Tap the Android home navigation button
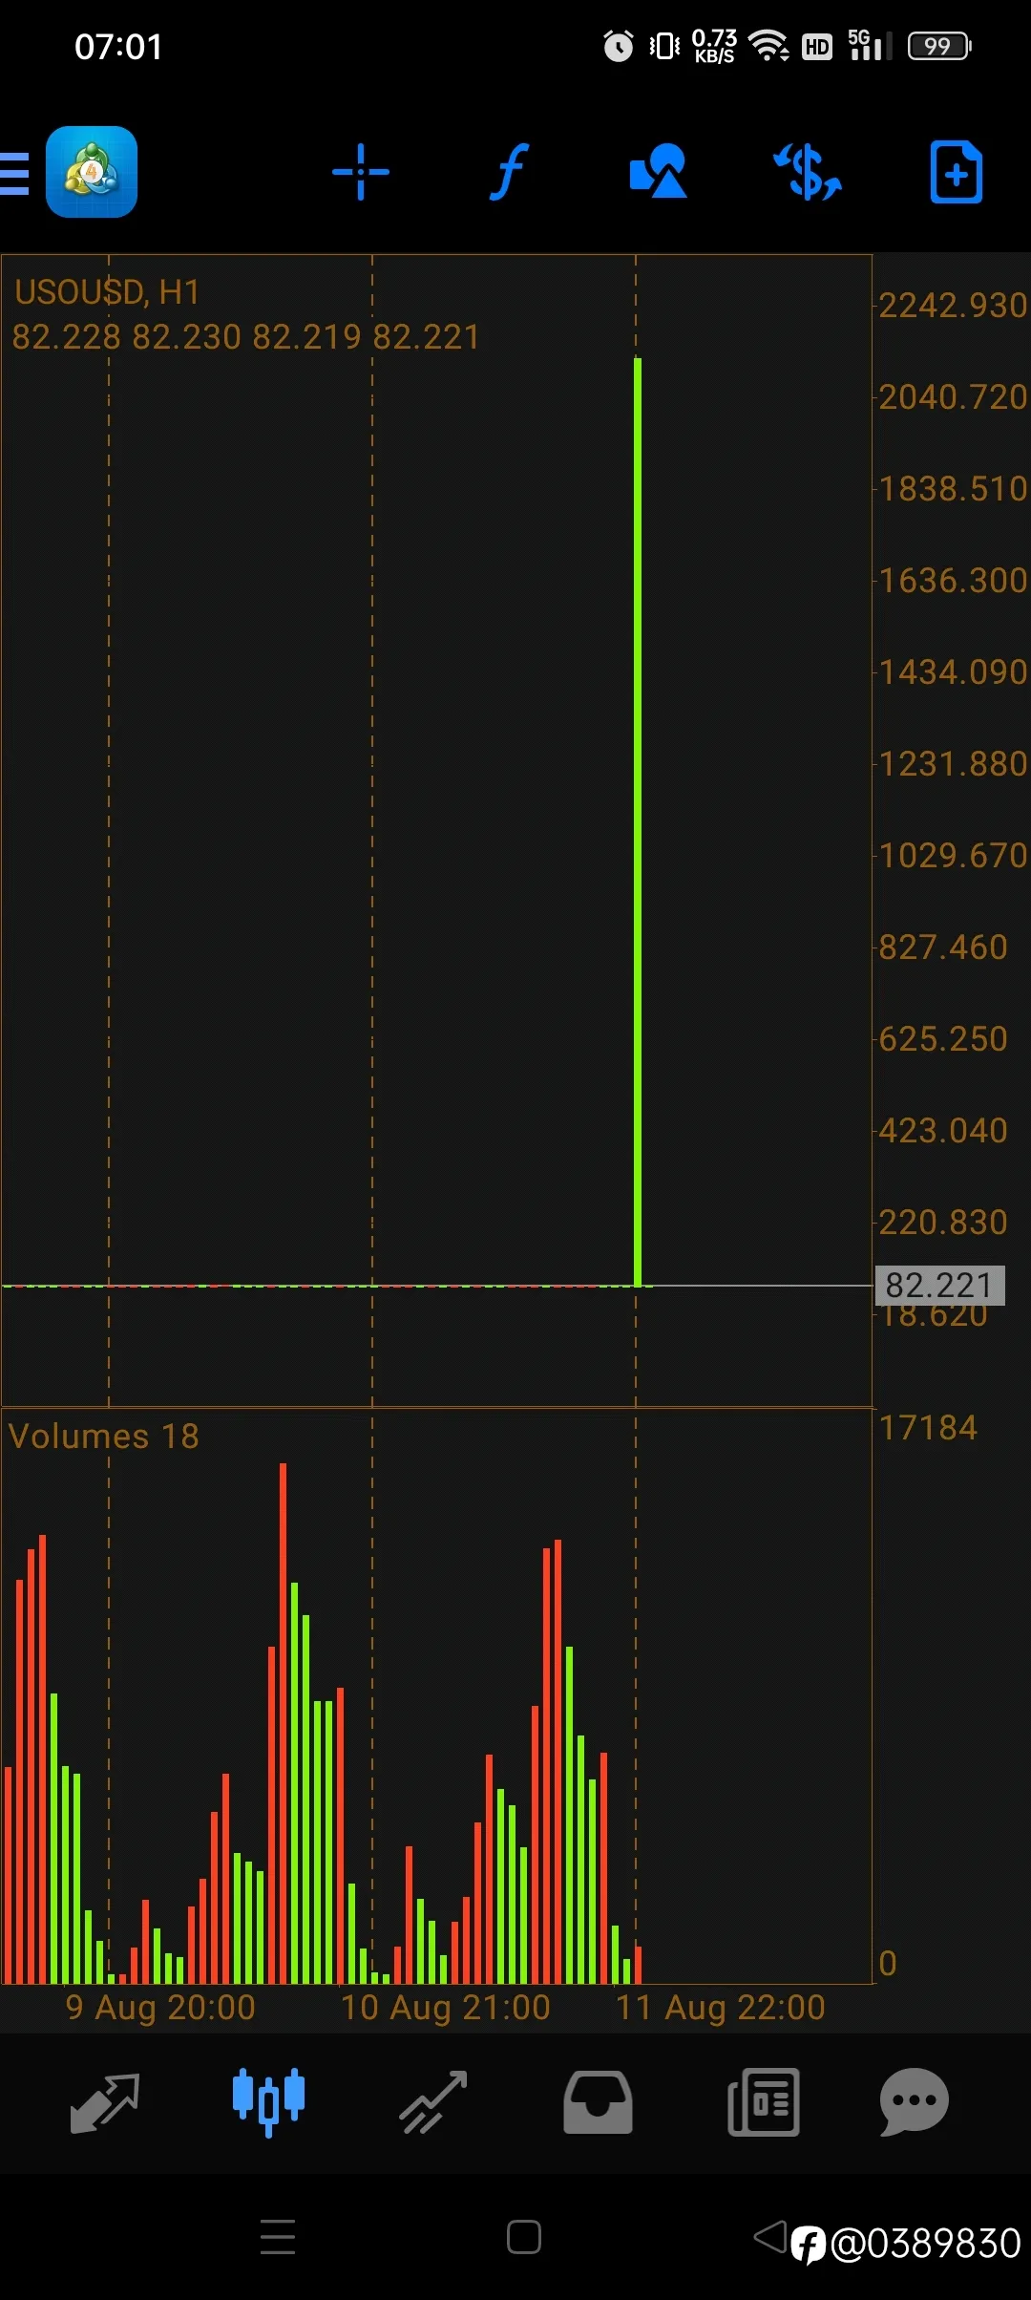This screenshot has height=2300, width=1031. [x=524, y=2237]
